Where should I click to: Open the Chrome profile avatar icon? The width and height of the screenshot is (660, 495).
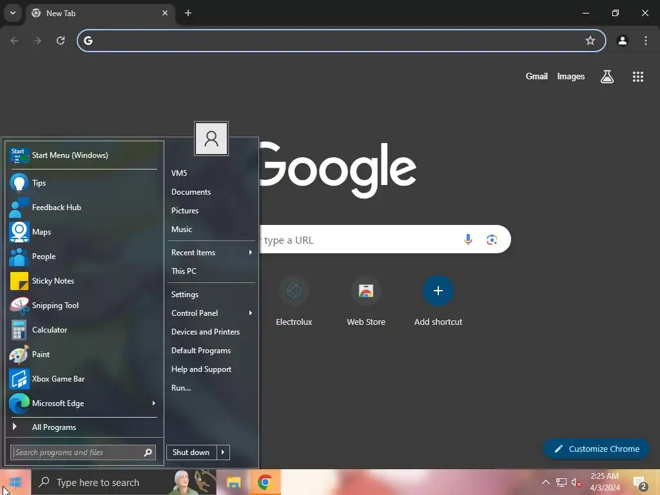(623, 41)
